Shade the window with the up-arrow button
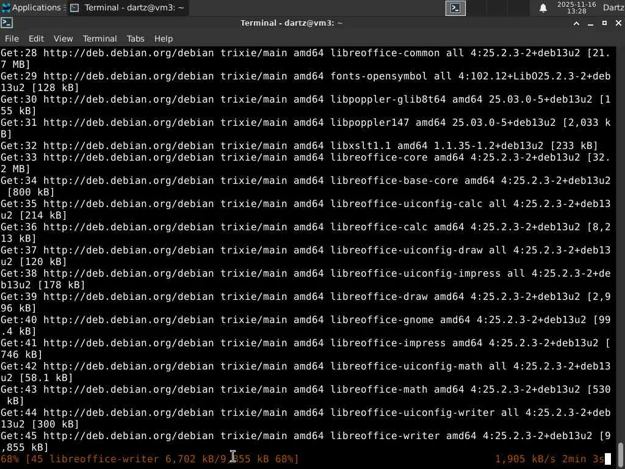This screenshot has width=625, height=469. (x=576, y=23)
